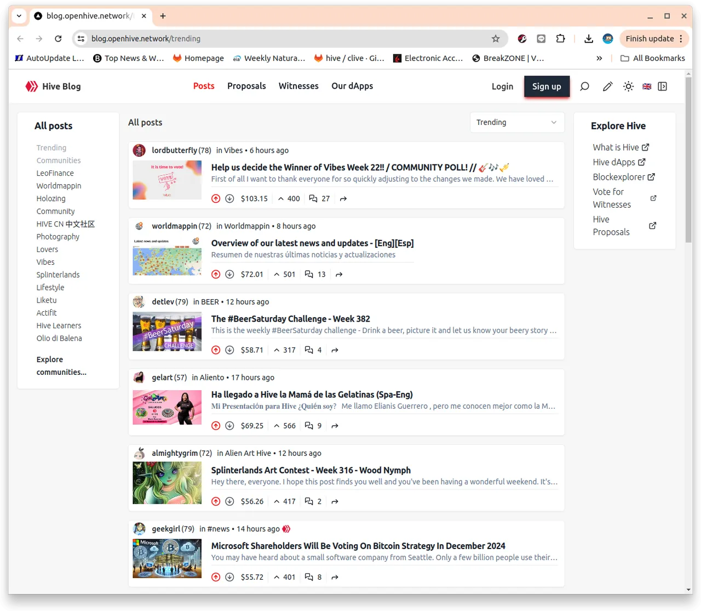Open comments on gelart's Gelatinas post
The image size is (701, 611).
(313, 426)
